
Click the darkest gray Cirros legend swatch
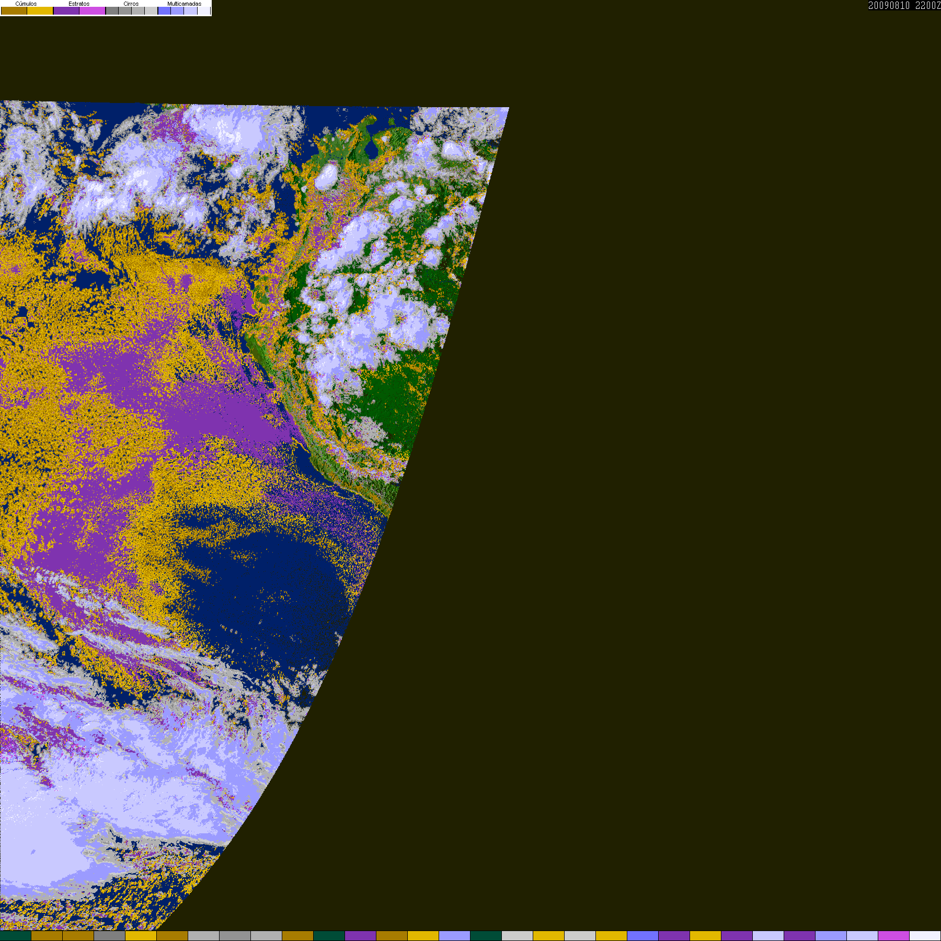coord(112,11)
